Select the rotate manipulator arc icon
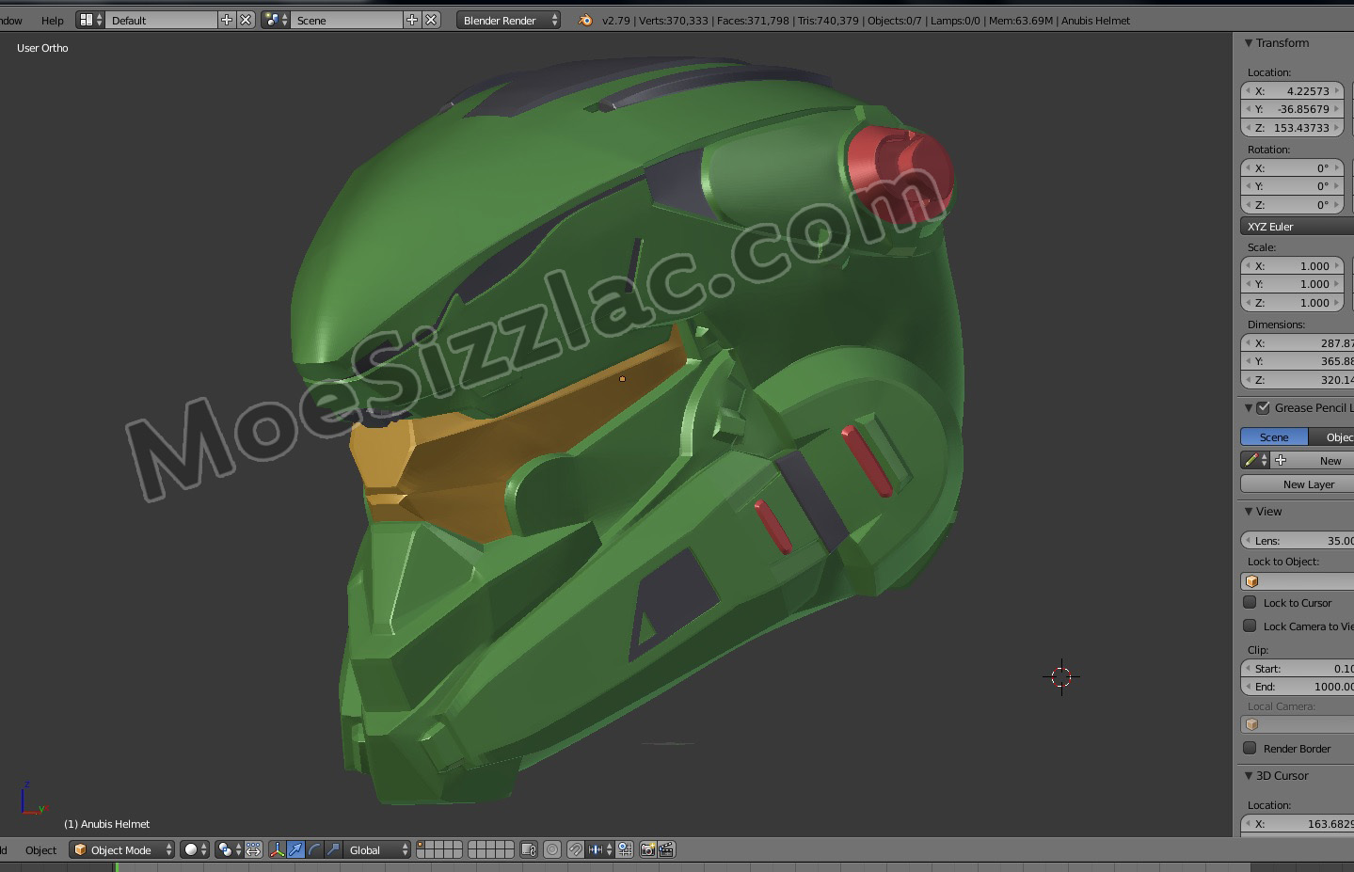Screen dimensions: 1354x872 [x=314, y=849]
